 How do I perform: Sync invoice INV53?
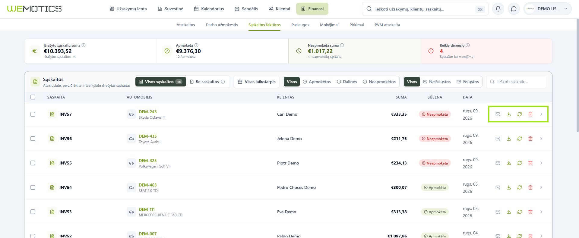click(520, 212)
